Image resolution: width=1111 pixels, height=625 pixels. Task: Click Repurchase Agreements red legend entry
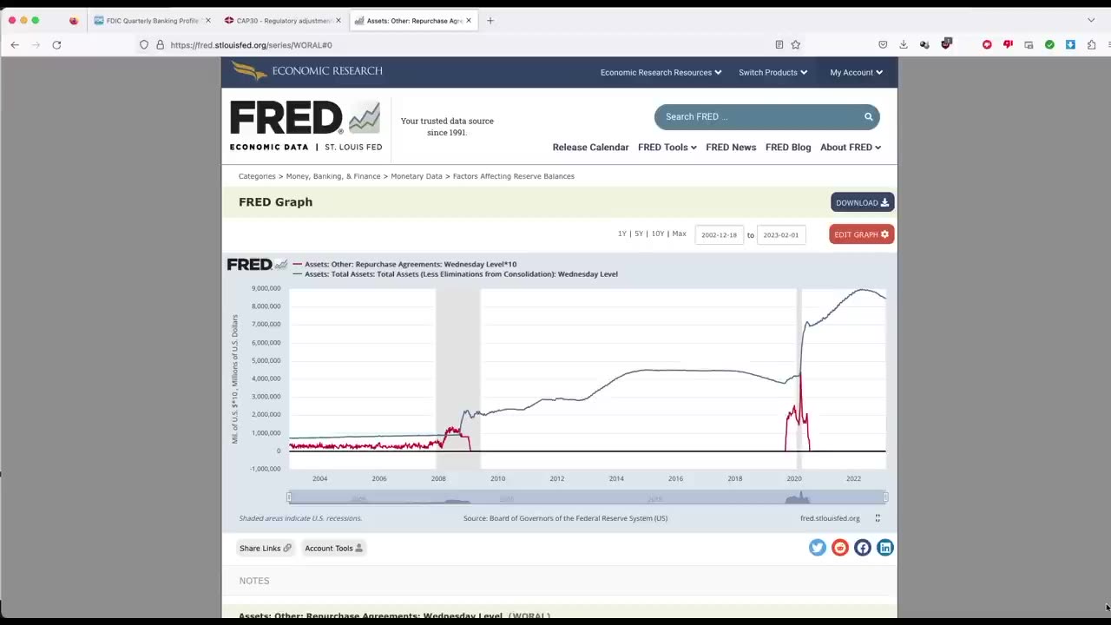pos(404,264)
